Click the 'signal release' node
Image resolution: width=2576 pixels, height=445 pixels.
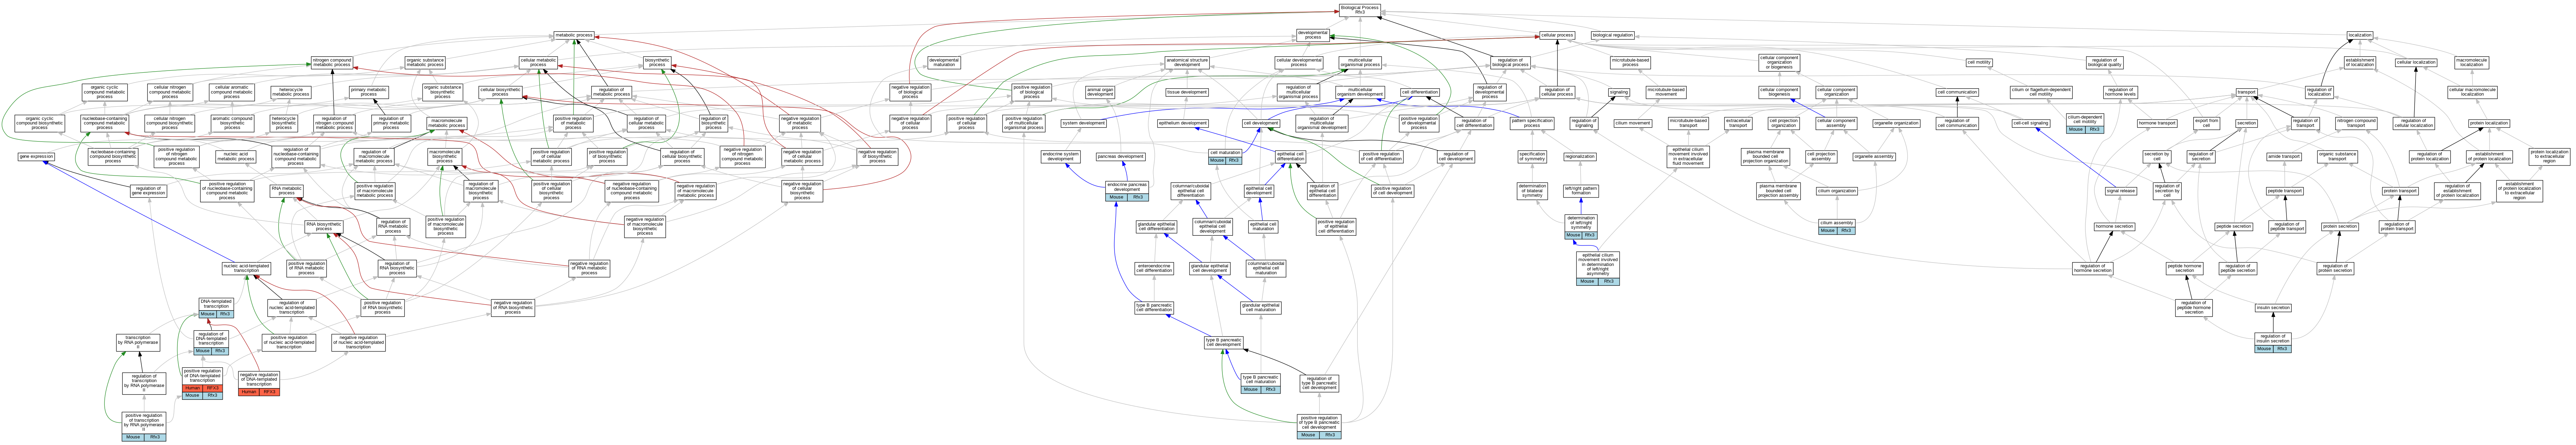tap(2121, 190)
